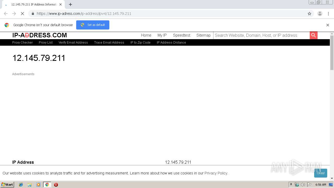The height and width of the screenshot is (188, 334).
Task: Click the scrollbar up arrow
Action: [332, 33]
